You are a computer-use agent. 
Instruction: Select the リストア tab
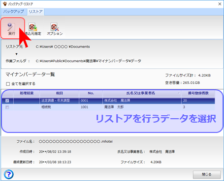[x=35, y=12]
